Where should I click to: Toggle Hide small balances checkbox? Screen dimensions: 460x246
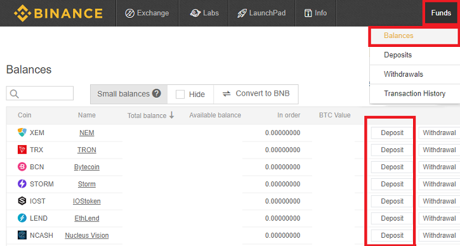[180, 94]
